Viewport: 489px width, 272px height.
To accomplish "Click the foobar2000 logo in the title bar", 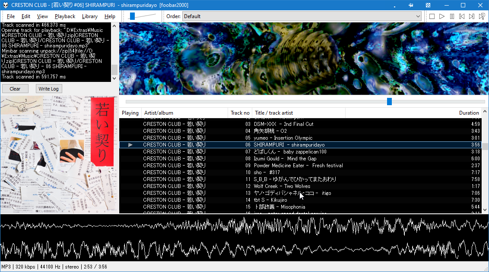I will [x=6, y=5].
